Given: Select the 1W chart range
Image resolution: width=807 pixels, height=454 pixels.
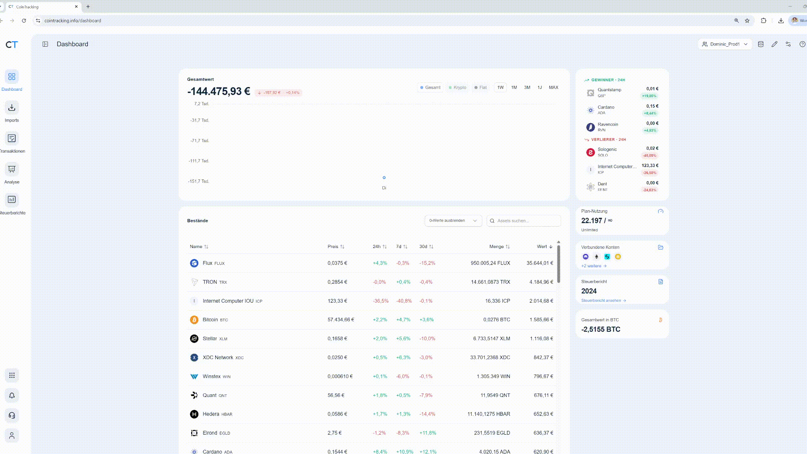Looking at the screenshot, I should (500, 87).
